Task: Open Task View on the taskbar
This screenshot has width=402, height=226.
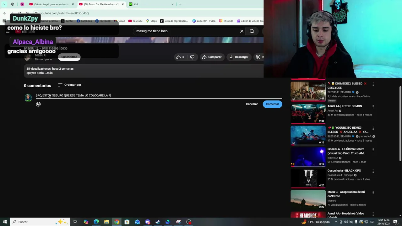Action: [75, 222]
